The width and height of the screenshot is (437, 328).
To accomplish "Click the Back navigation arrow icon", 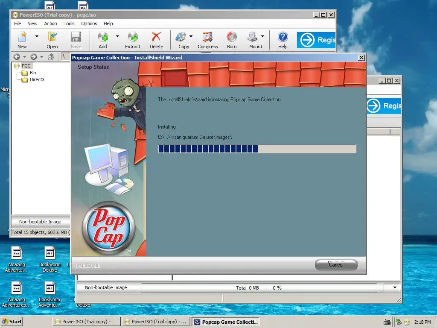I will pyautogui.click(x=17, y=57).
